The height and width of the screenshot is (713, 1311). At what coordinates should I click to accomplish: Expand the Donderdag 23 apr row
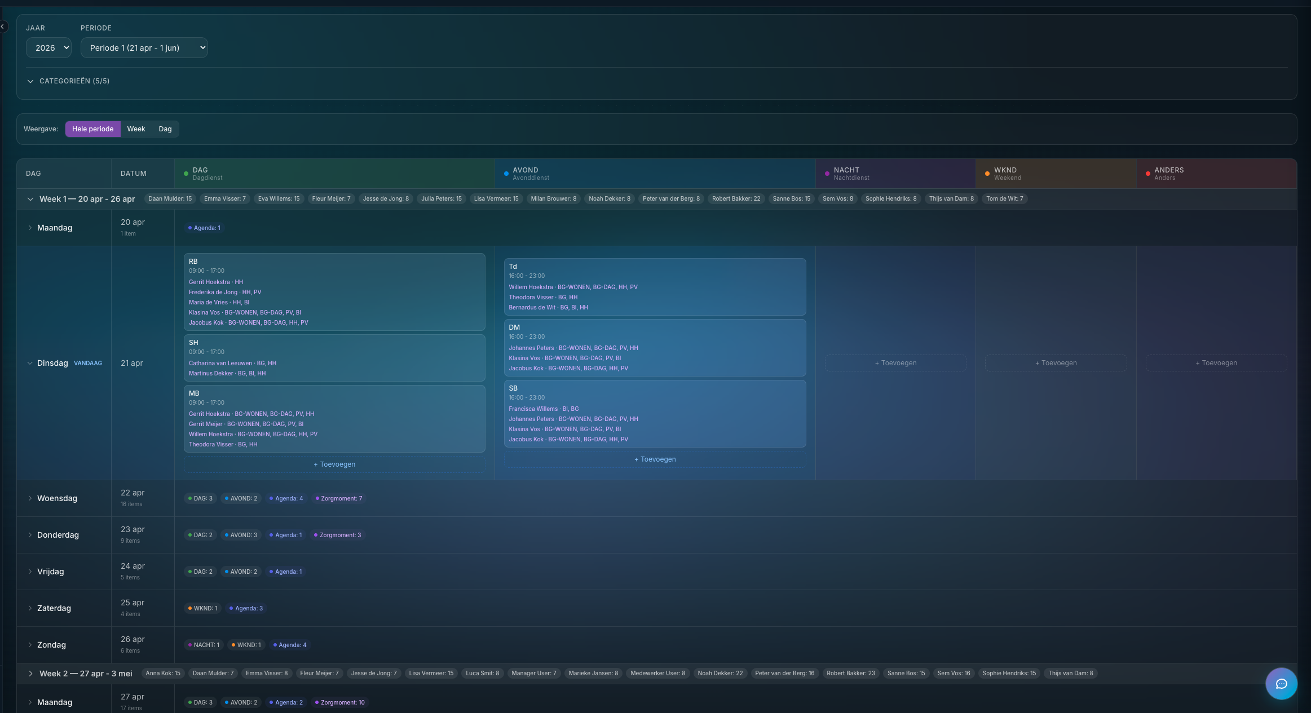[x=30, y=535]
